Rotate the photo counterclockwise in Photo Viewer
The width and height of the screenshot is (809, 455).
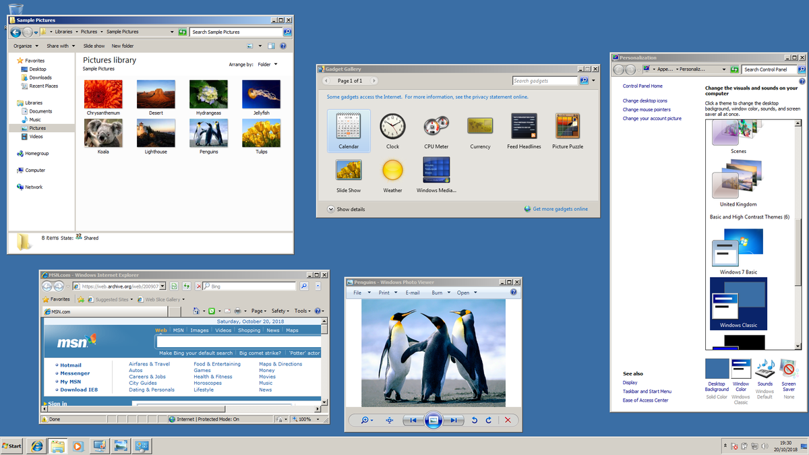click(474, 420)
